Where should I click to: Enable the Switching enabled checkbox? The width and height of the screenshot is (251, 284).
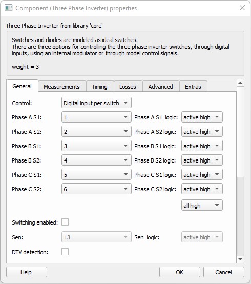(65, 222)
